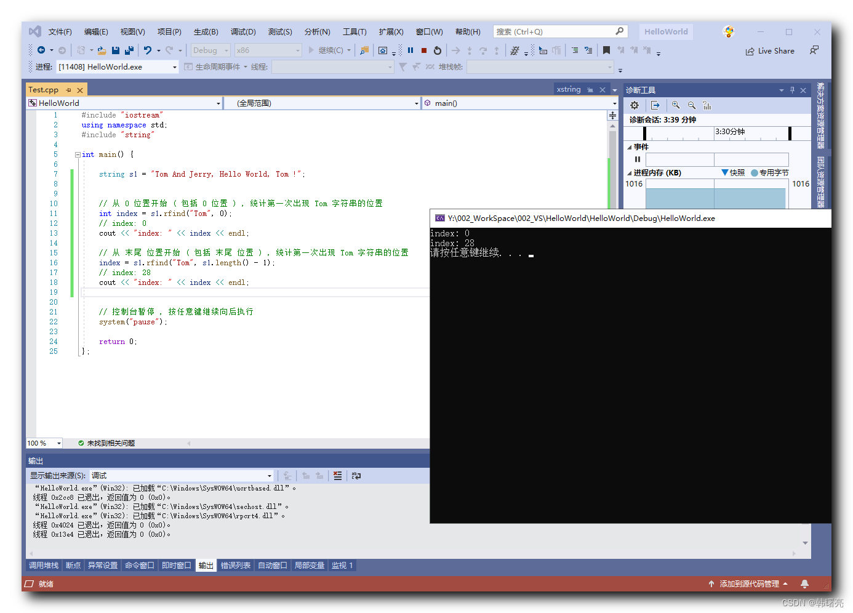Click the comment out selected lines icon
Image resolution: width=853 pixels, height=613 pixels.
[574, 50]
